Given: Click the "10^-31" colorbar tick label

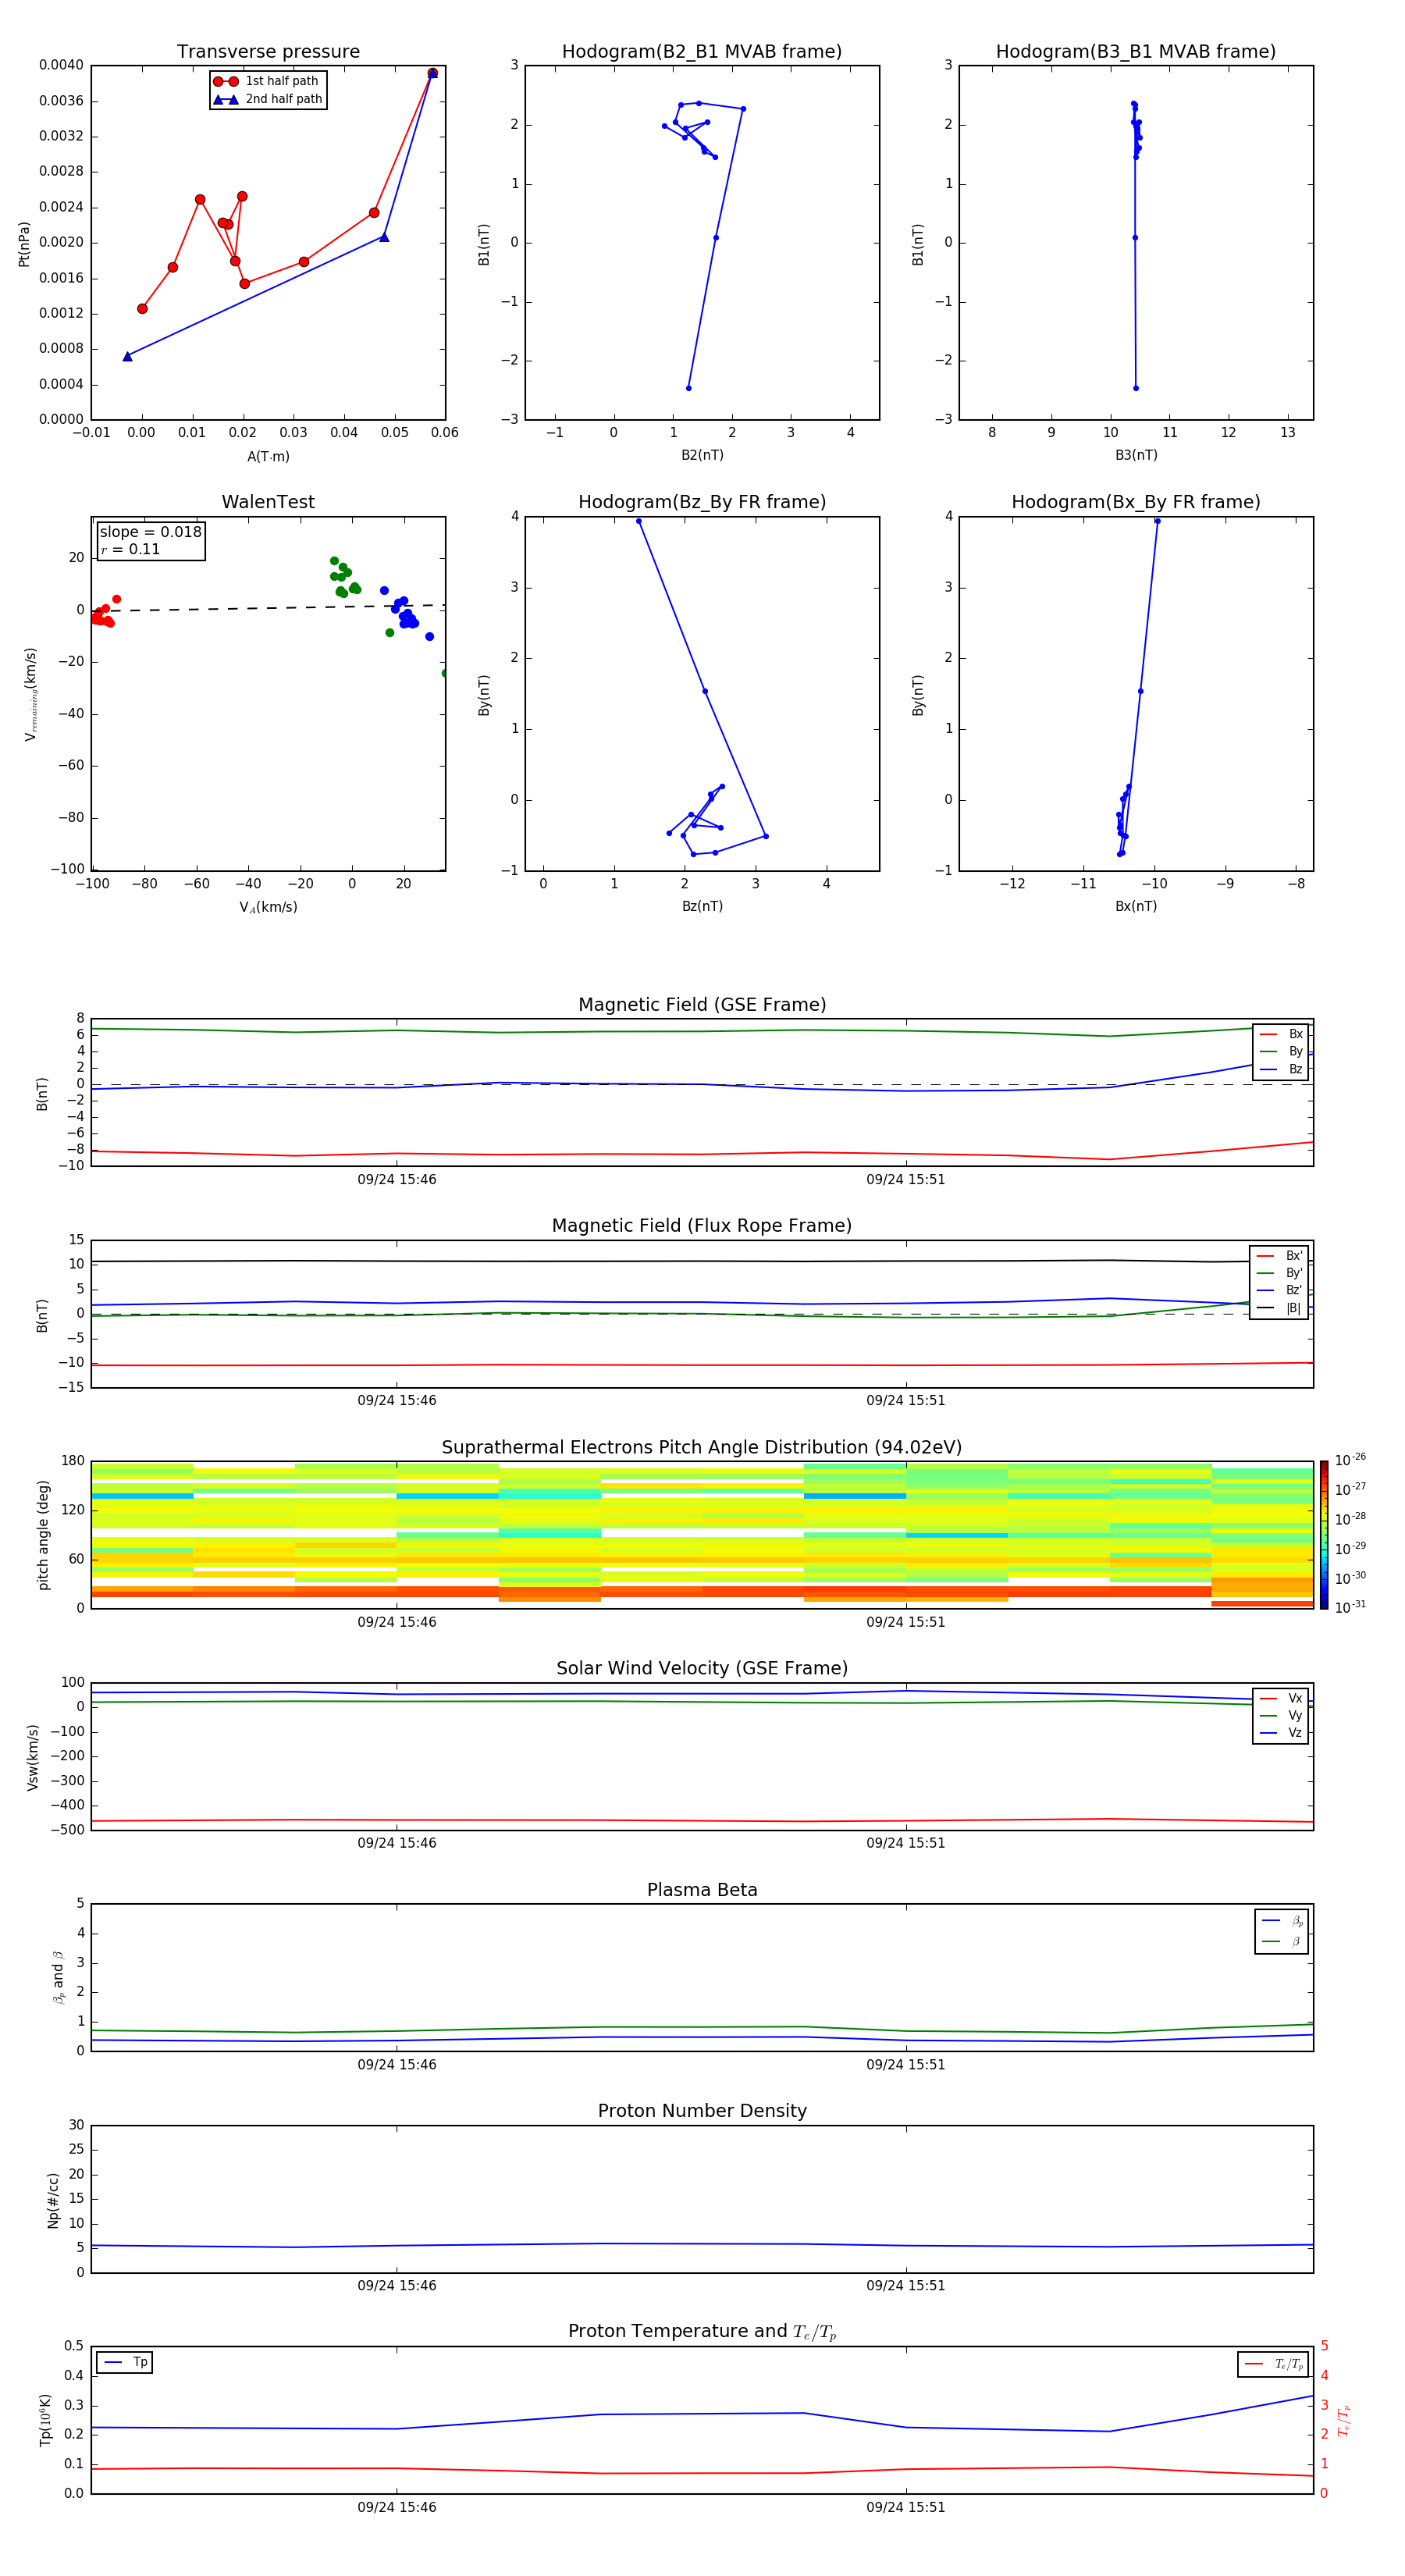Looking at the screenshot, I should tap(1350, 1607).
